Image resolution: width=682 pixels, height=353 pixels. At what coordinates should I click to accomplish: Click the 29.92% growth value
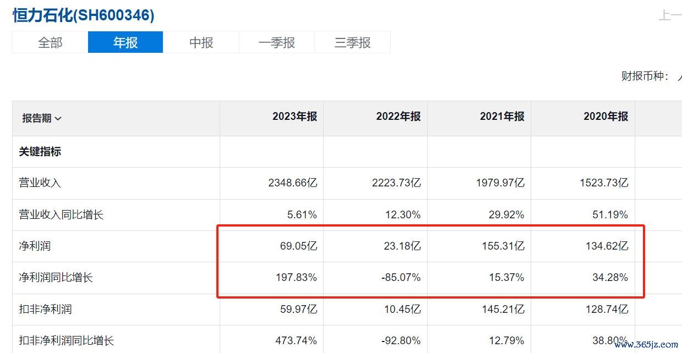pos(506,214)
